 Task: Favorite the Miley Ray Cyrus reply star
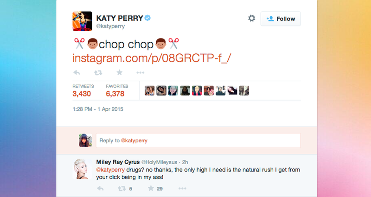[x=151, y=188]
